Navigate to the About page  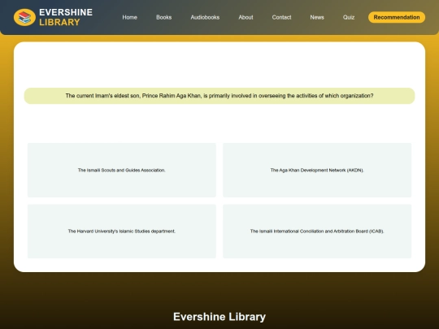246,17
